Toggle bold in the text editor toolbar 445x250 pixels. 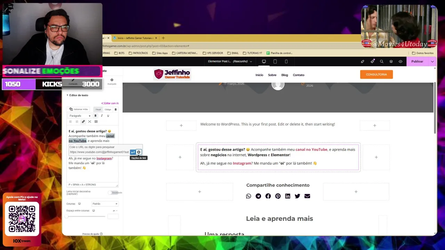pyautogui.click(x=95, y=116)
